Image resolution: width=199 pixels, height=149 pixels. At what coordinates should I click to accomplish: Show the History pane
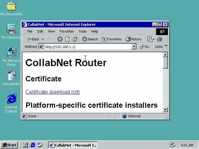133,39
